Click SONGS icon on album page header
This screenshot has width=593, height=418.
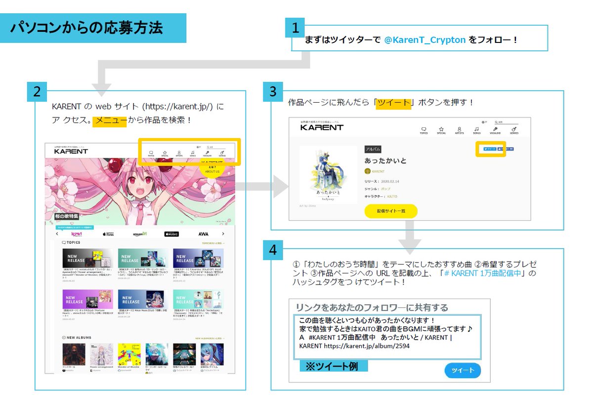(x=477, y=130)
